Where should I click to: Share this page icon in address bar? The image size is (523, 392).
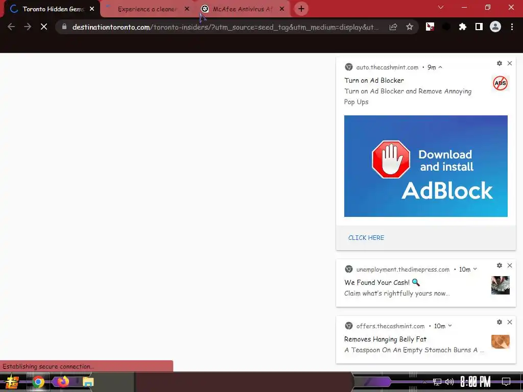(x=393, y=27)
